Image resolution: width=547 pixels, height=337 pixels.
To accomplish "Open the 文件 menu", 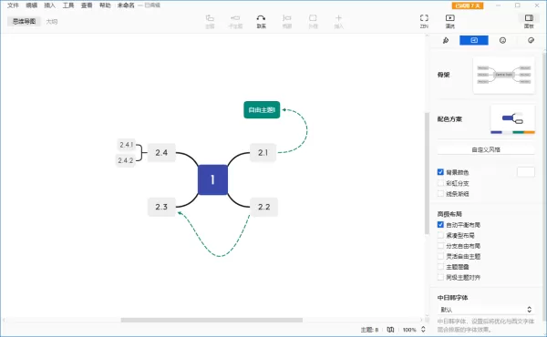I will [13, 5].
